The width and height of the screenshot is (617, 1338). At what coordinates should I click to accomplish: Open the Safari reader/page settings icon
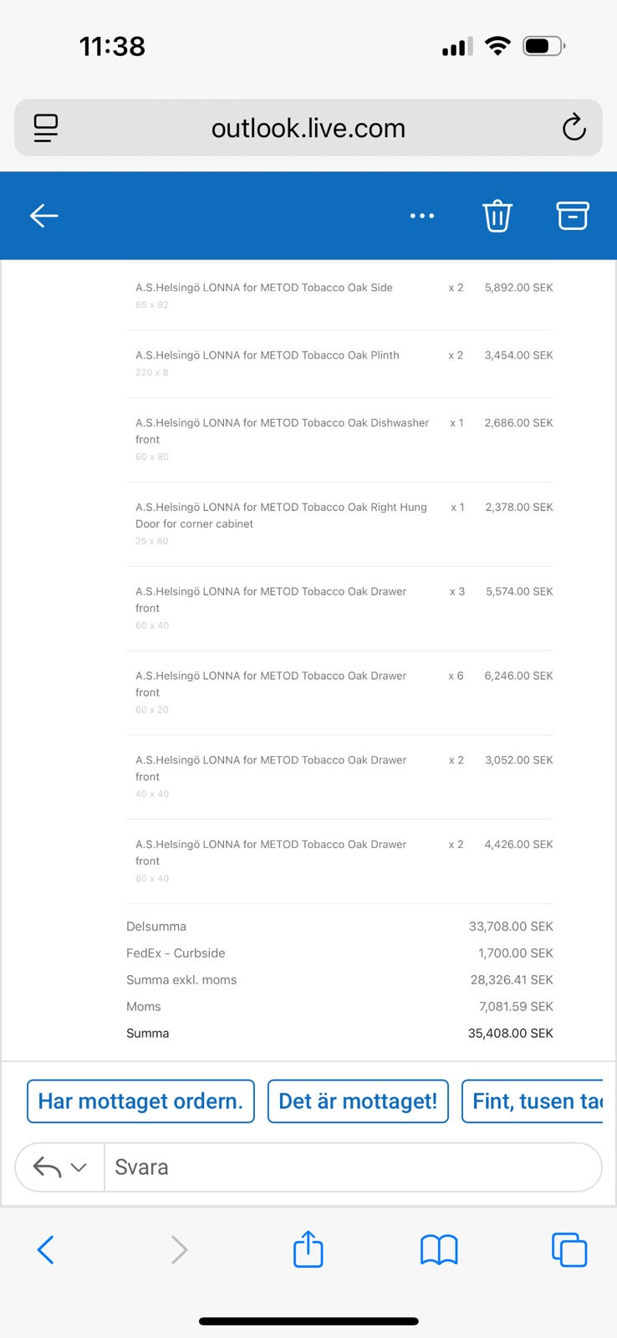tap(46, 128)
